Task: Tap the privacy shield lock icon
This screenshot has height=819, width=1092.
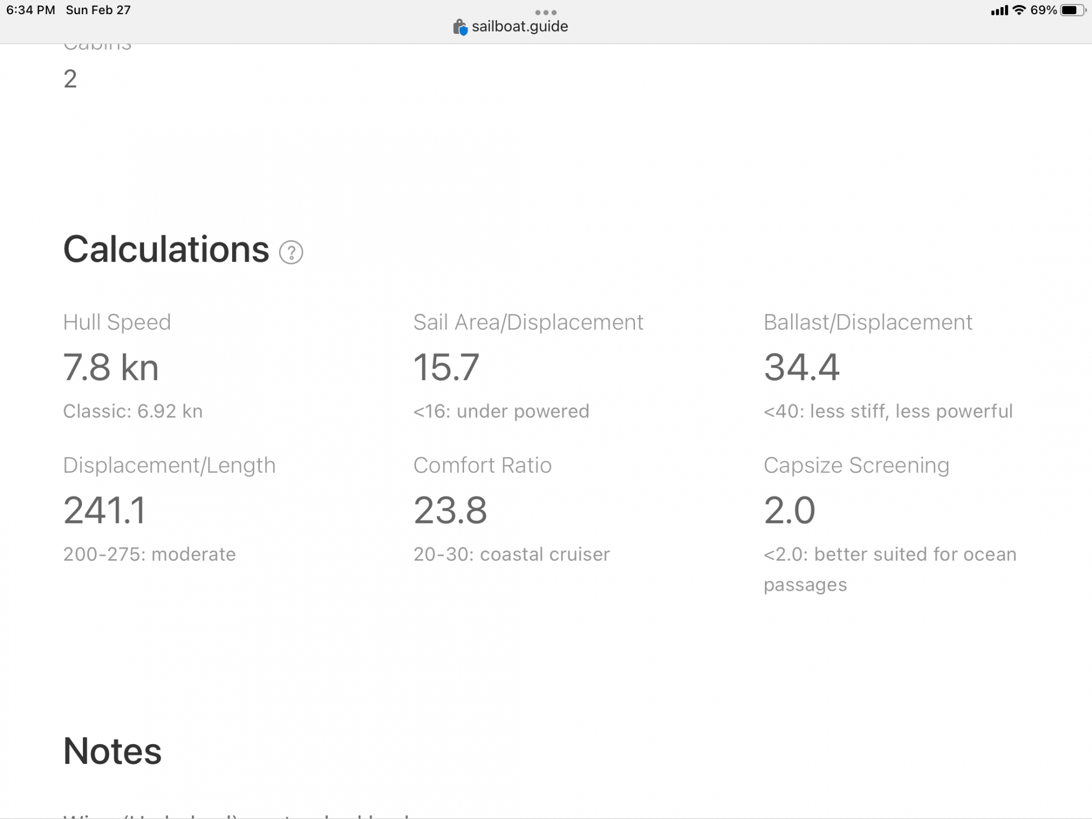Action: [x=460, y=27]
